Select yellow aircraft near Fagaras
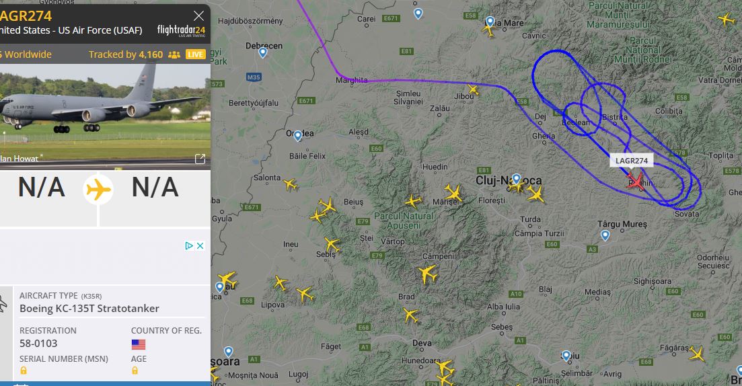The width and height of the screenshot is (742, 386). coord(696,353)
